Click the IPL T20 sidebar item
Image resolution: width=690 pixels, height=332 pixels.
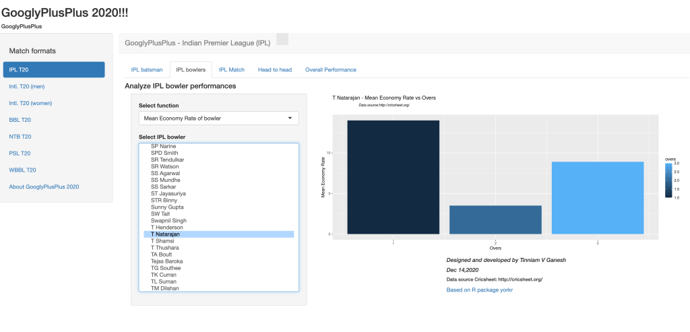click(54, 69)
